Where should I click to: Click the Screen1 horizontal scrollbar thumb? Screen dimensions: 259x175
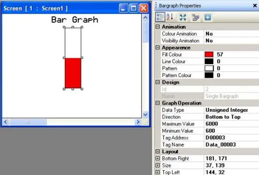click(x=28, y=122)
